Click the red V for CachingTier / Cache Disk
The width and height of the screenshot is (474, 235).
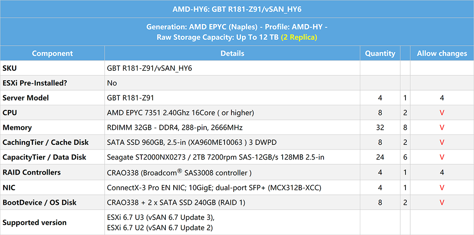click(442, 143)
